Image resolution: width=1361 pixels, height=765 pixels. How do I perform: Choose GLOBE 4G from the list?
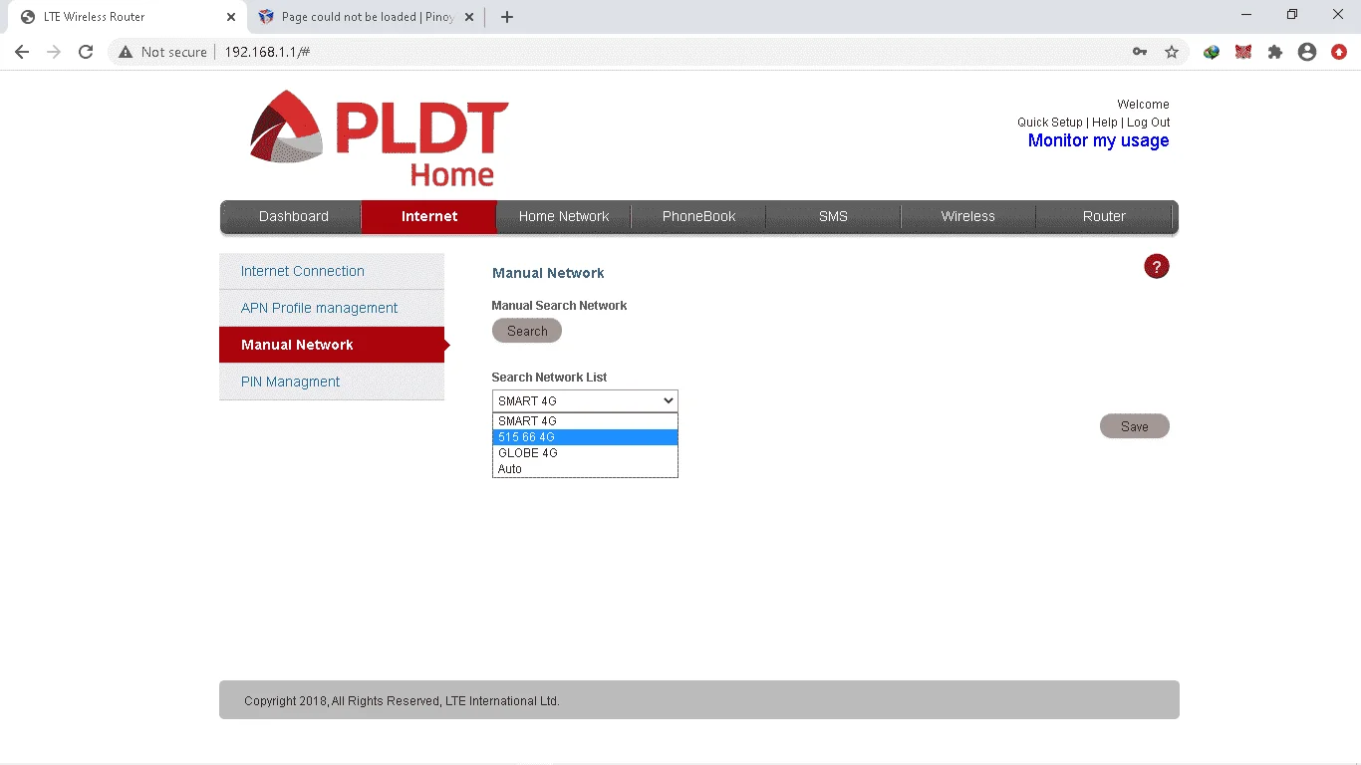(585, 453)
